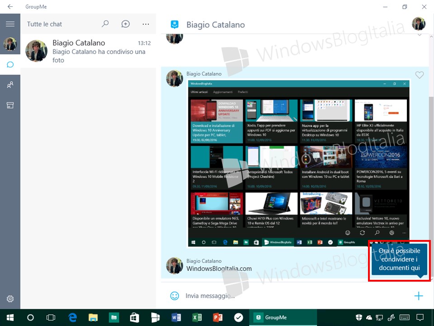Screen dimensions: 434x326
Task: Click the search chats magnifier icon
Action: coord(105,24)
